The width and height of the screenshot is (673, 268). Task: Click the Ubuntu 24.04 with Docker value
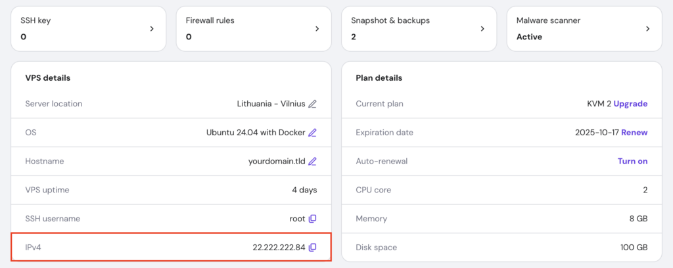coord(256,133)
